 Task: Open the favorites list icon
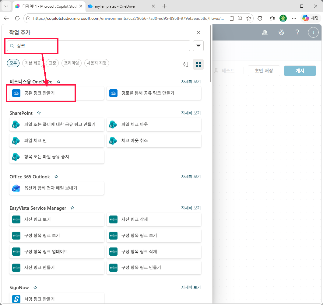pos(272,18)
